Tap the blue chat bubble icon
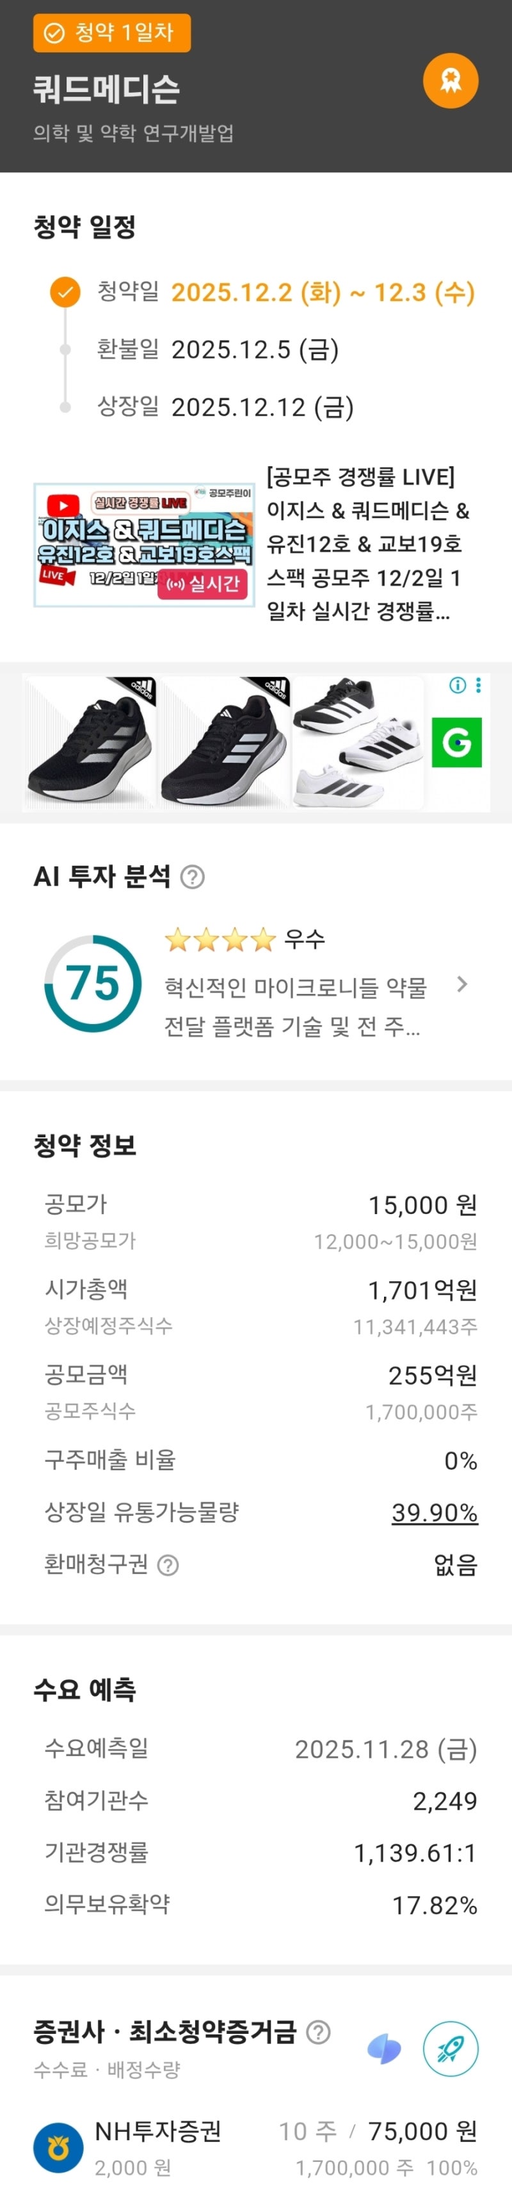Viewport: 512px width, 2208px height. pyautogui.click(x=383, y=2049)
